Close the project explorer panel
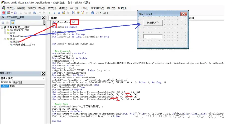Screen dimensions: 232x125 (43, 18)
